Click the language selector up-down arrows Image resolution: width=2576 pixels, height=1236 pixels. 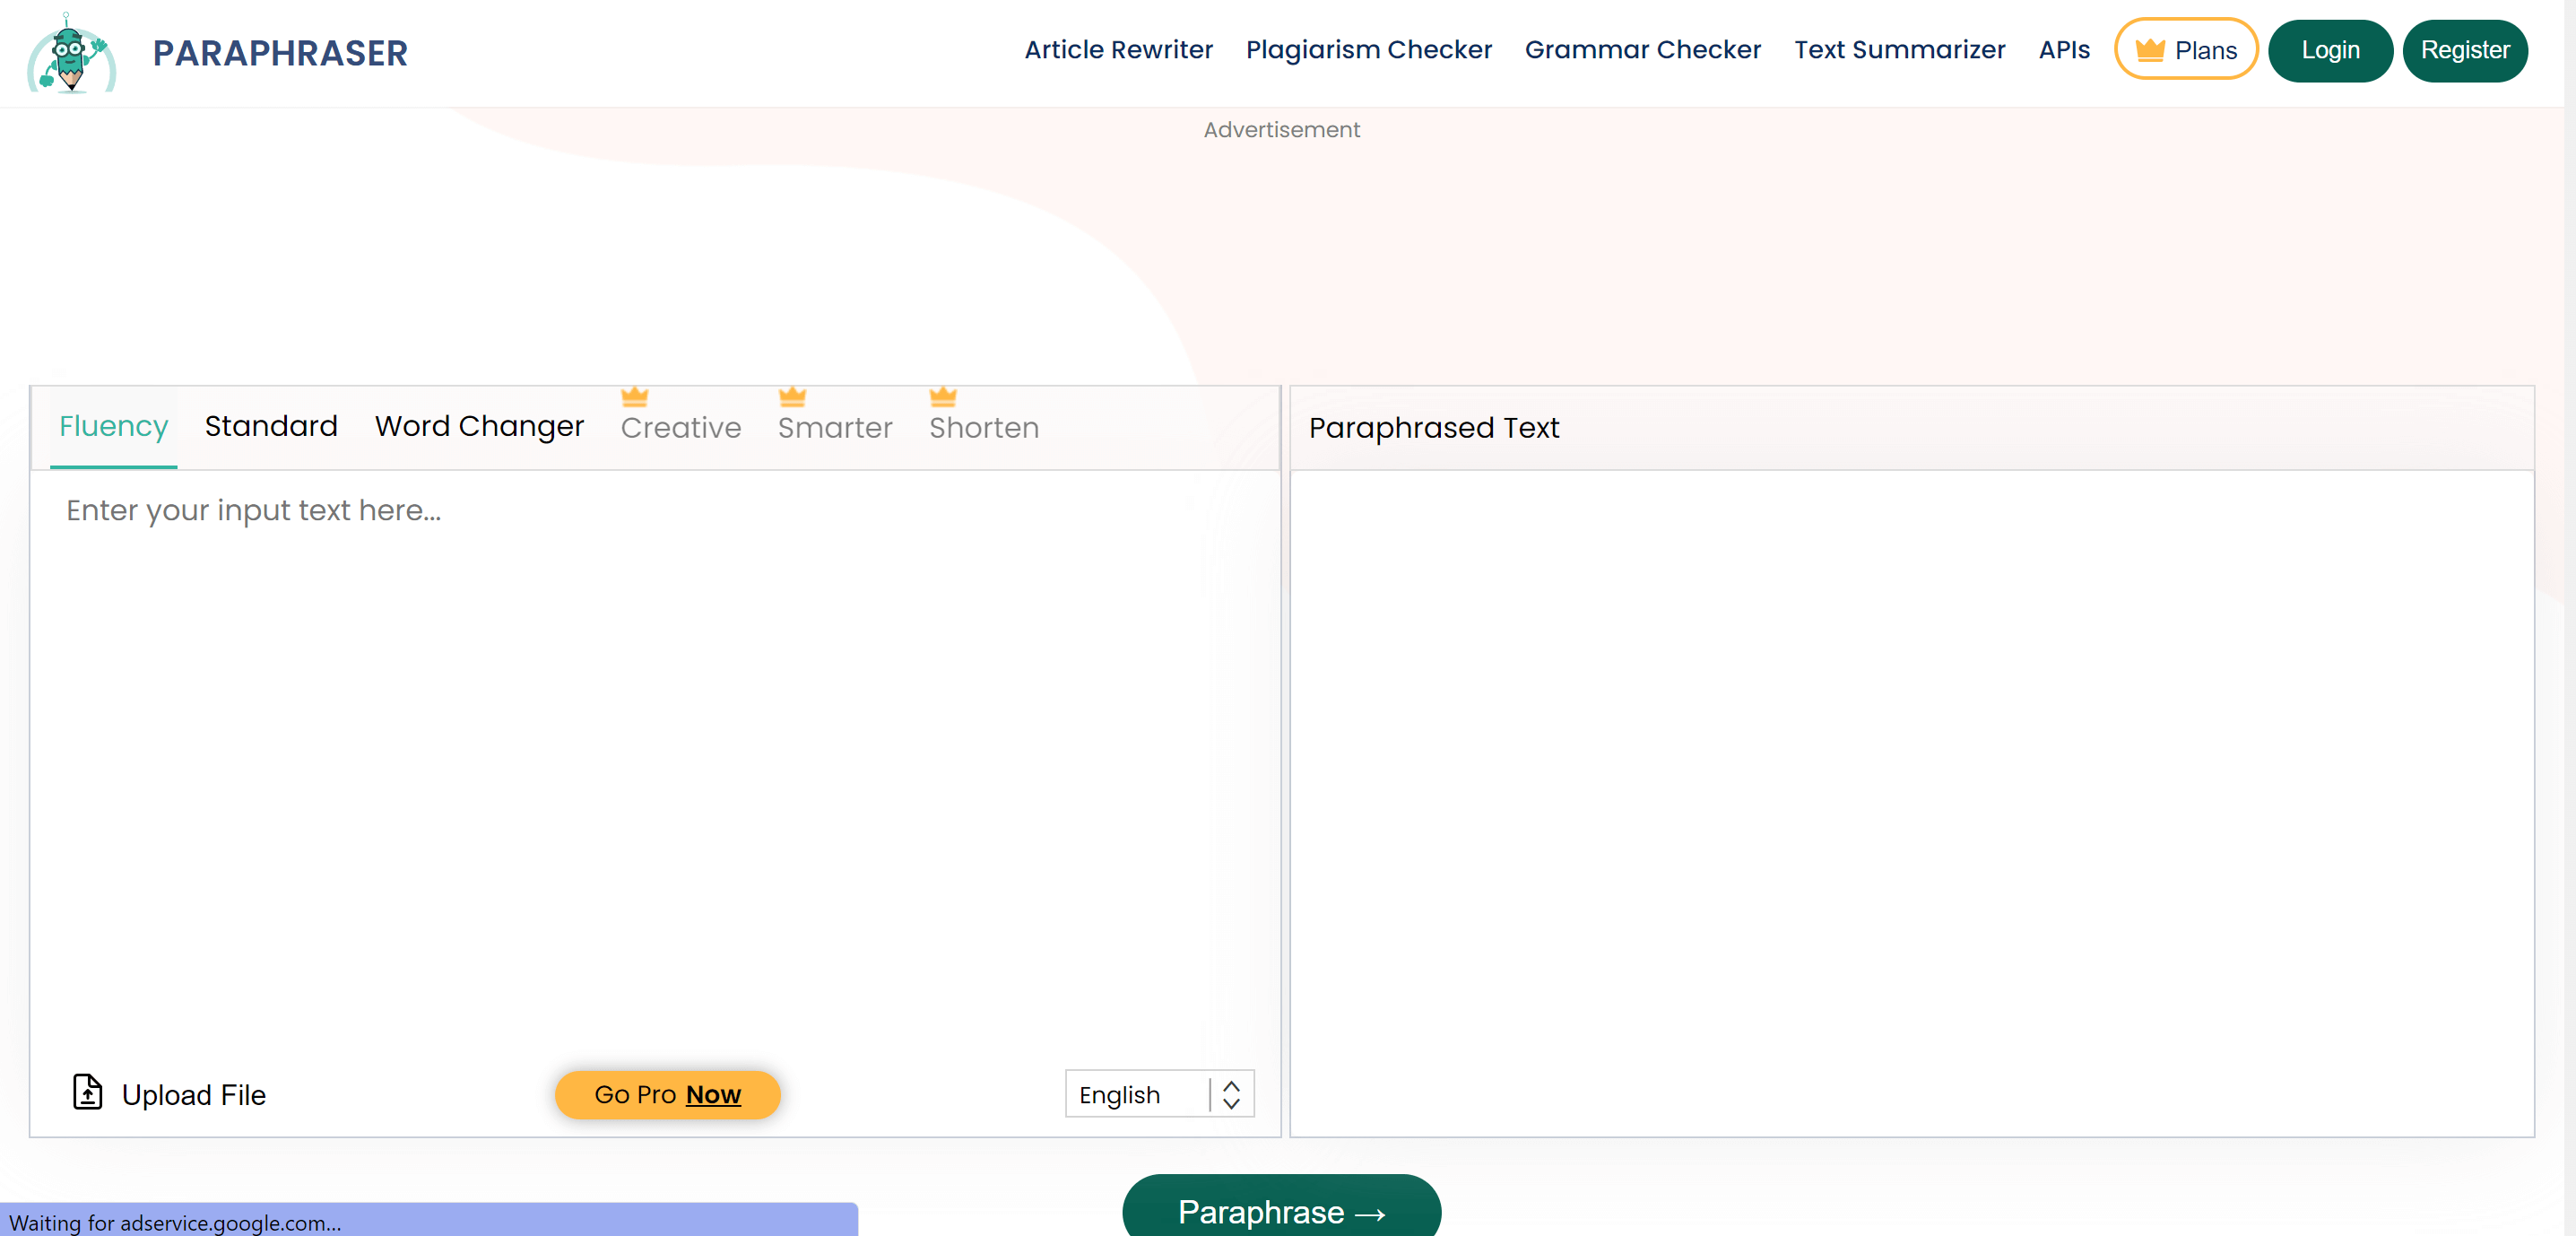pyautogui.click(x=1231, y=1095)
